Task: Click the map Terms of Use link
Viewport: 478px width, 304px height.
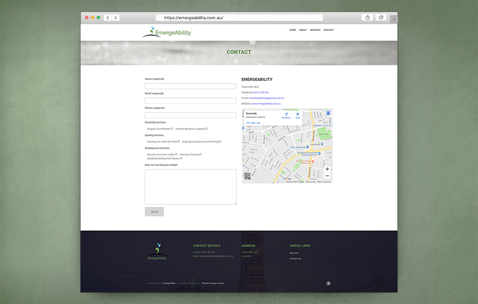Action: (x=311, y=182)
